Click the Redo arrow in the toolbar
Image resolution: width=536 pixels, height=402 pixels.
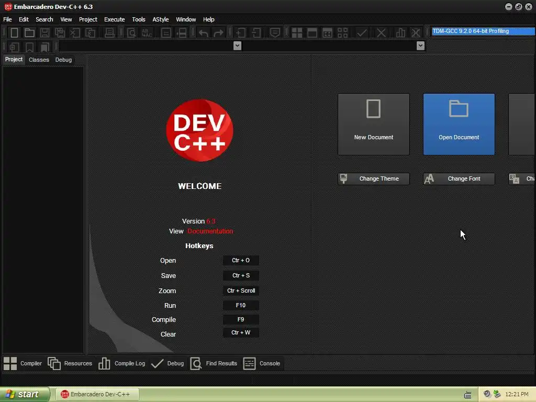(x=218, y=33)
